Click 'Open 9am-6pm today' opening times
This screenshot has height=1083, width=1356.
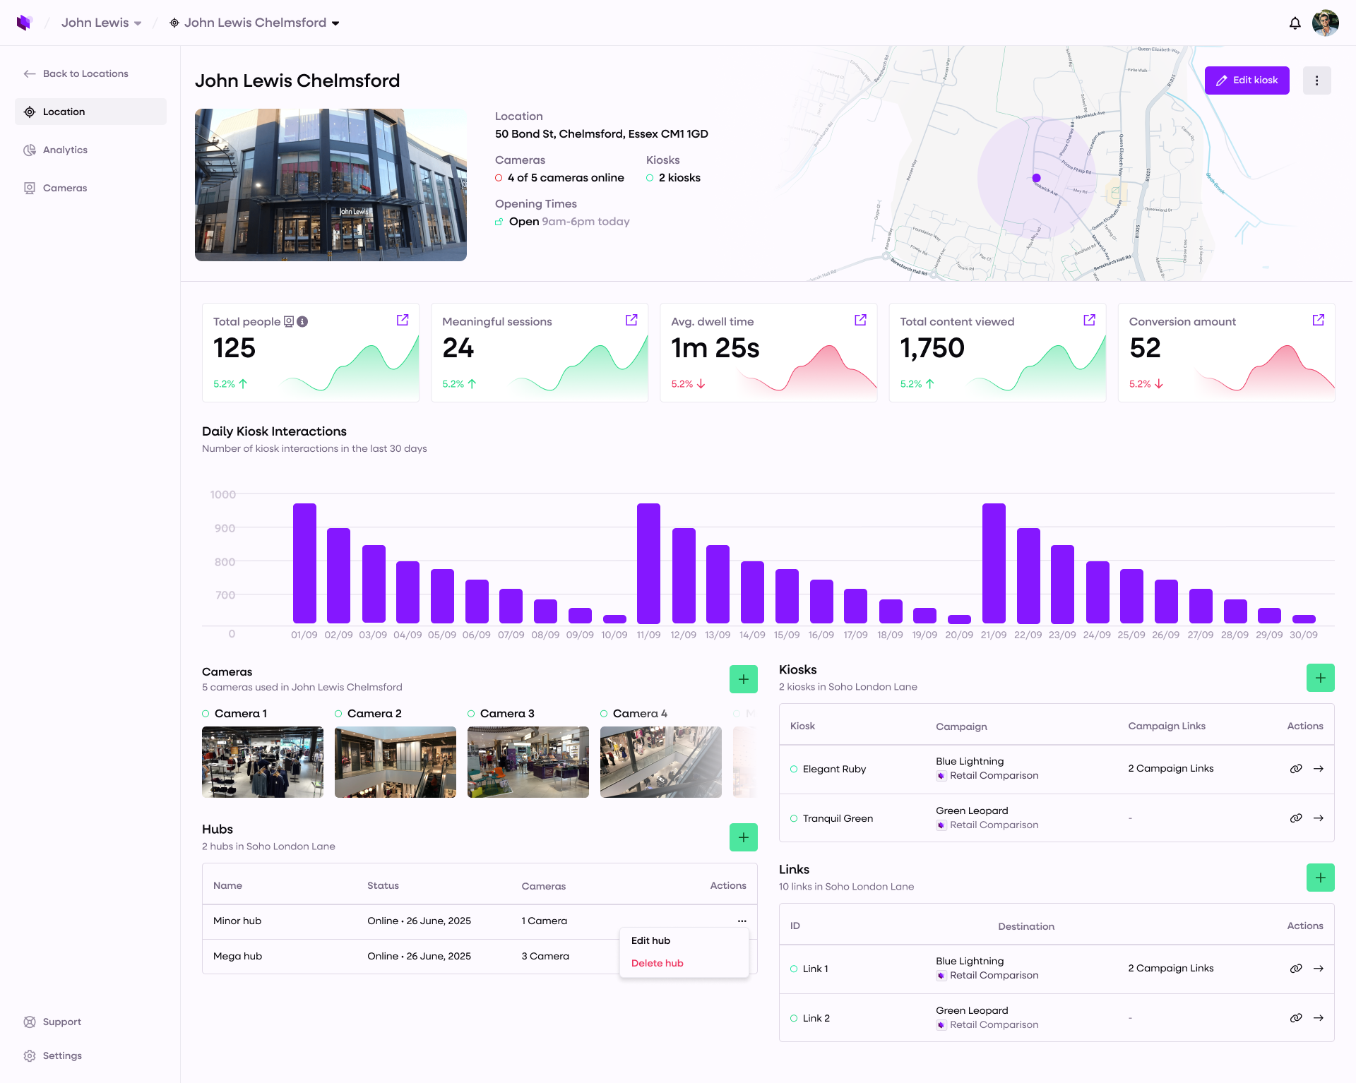[x=569, y=222]
